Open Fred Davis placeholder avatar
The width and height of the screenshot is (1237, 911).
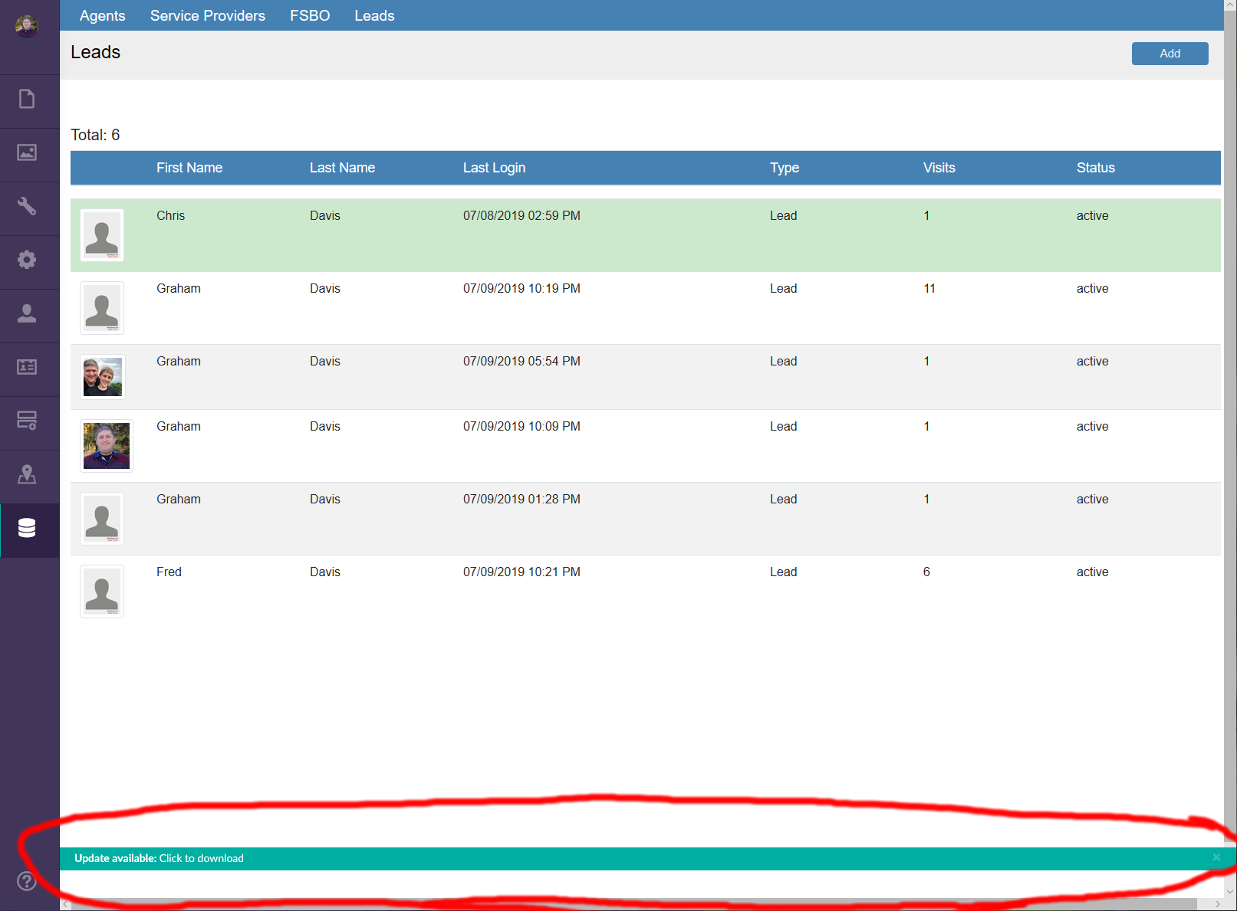tap(102, 591)
